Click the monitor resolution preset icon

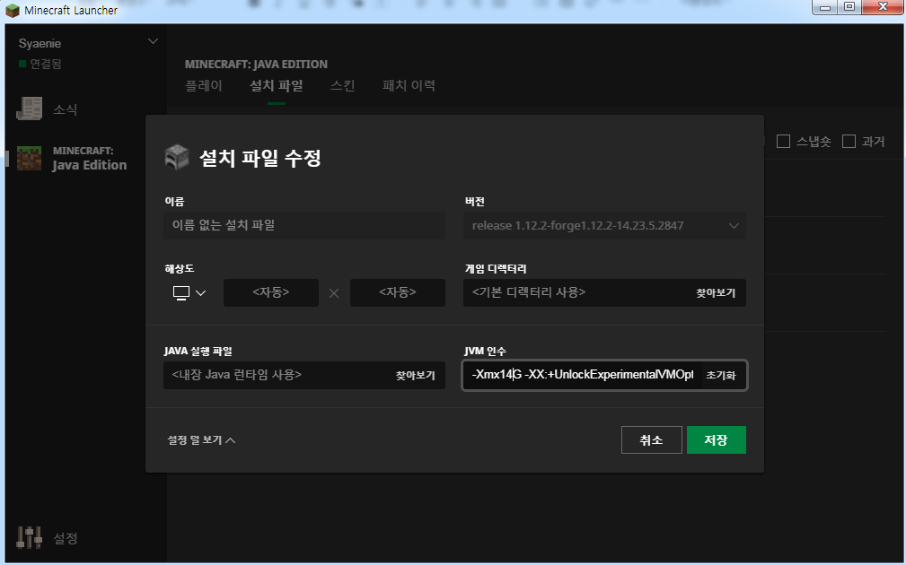coord(180,292)
